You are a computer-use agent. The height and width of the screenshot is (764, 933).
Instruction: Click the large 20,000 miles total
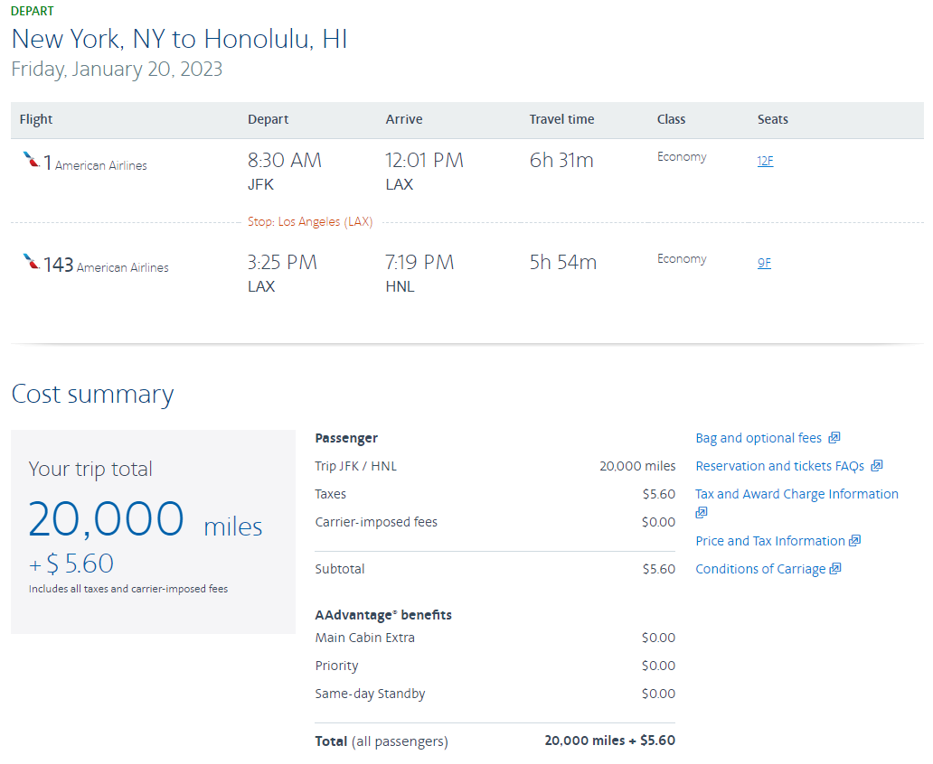[x=146, y=519]
